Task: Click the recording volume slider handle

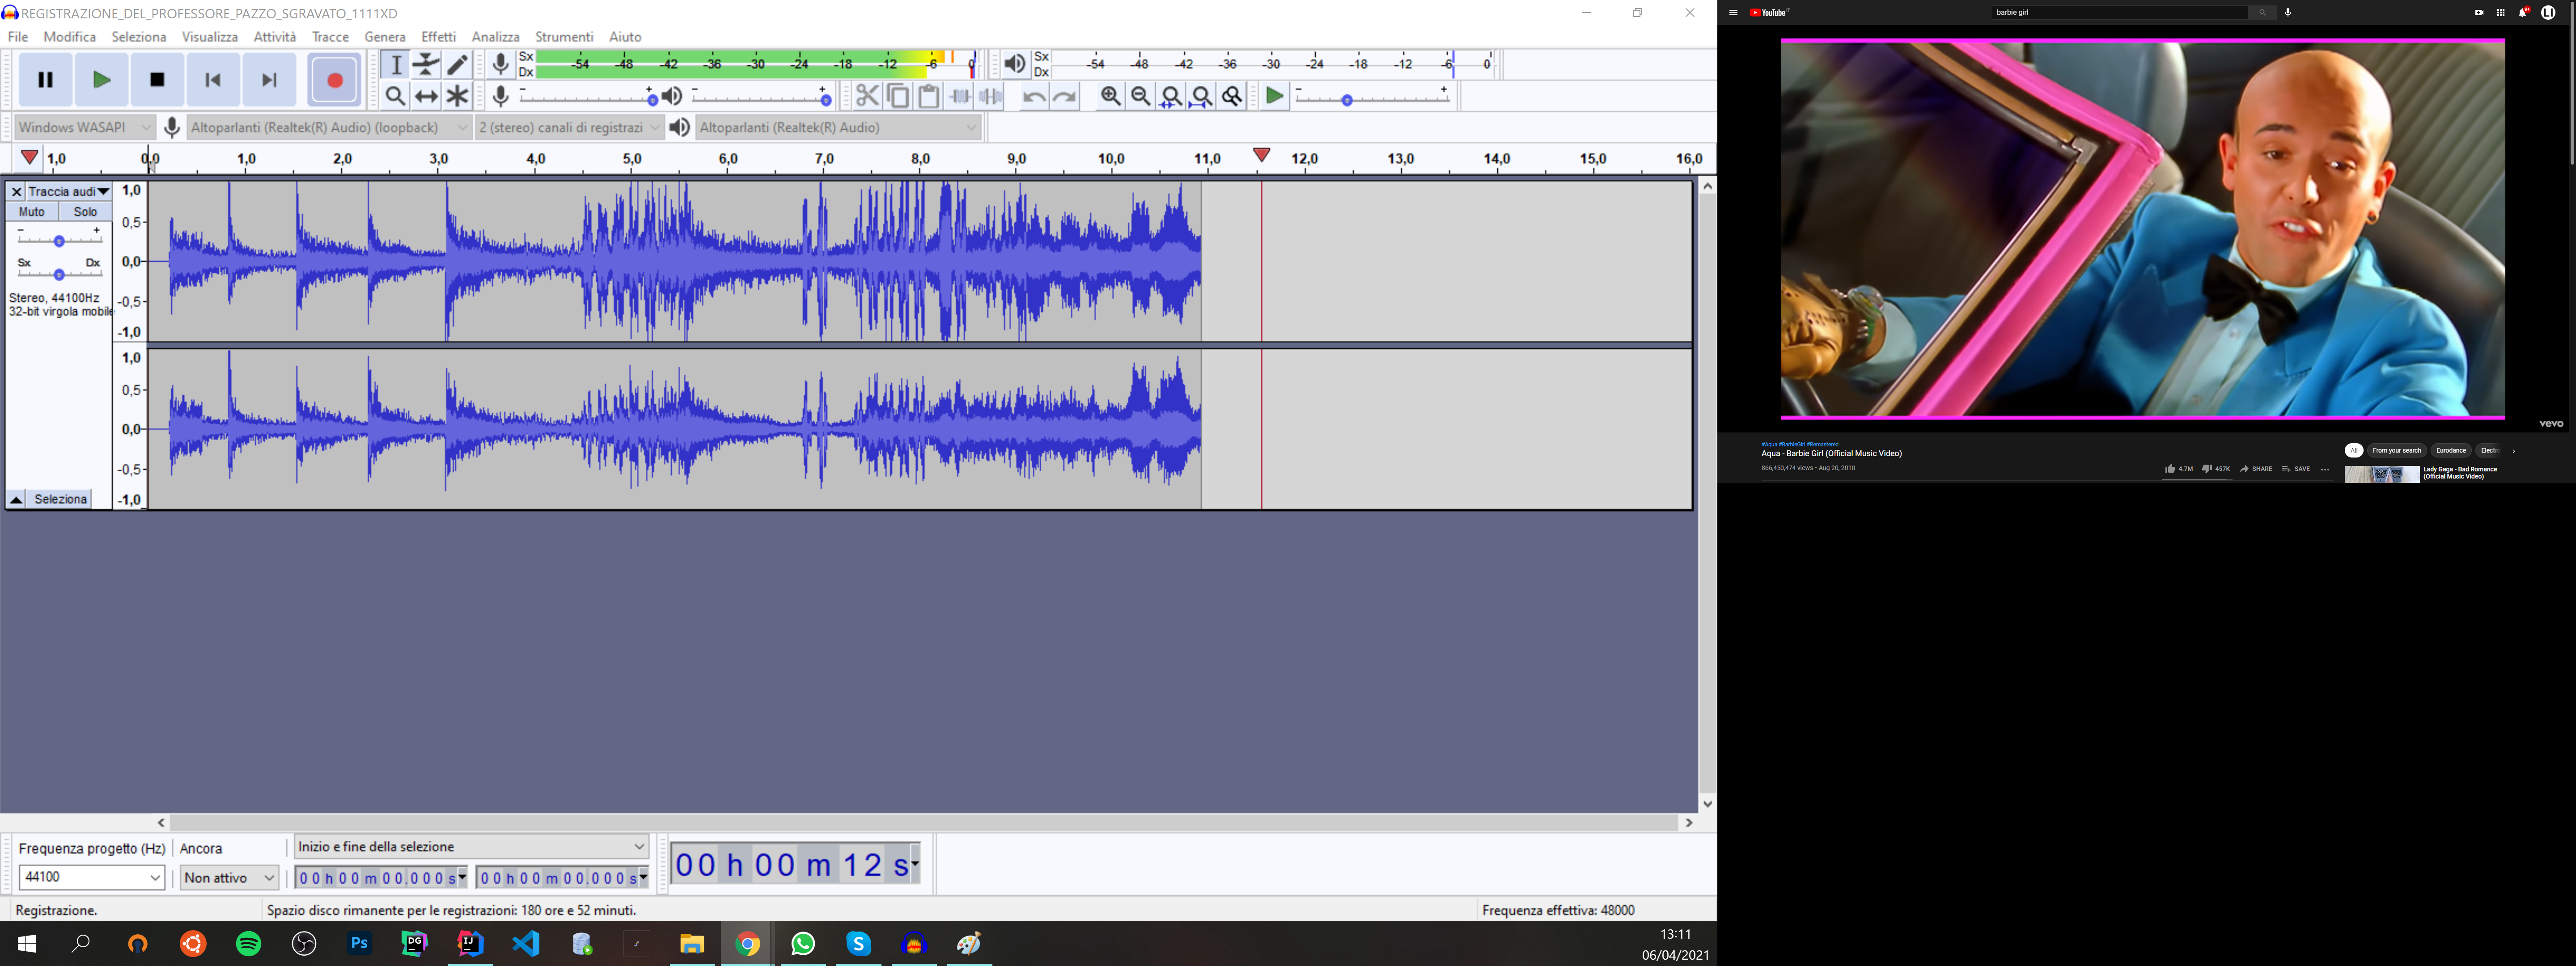Action: click(652, 101)
